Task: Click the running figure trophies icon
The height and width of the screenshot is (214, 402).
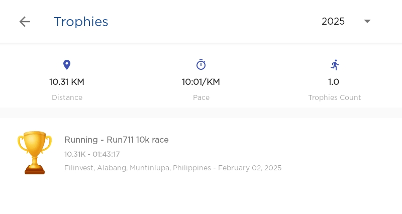Action: click(335, 65)
